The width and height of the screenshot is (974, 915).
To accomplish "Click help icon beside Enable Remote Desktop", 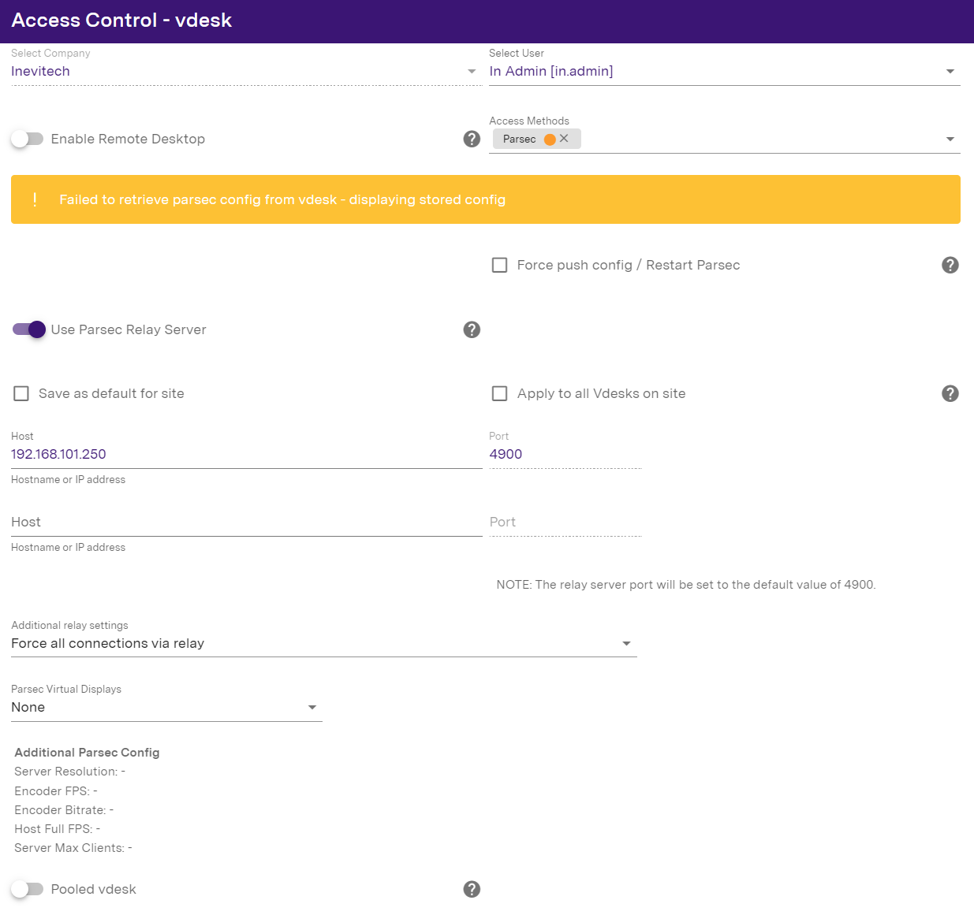I will (472, 139).
